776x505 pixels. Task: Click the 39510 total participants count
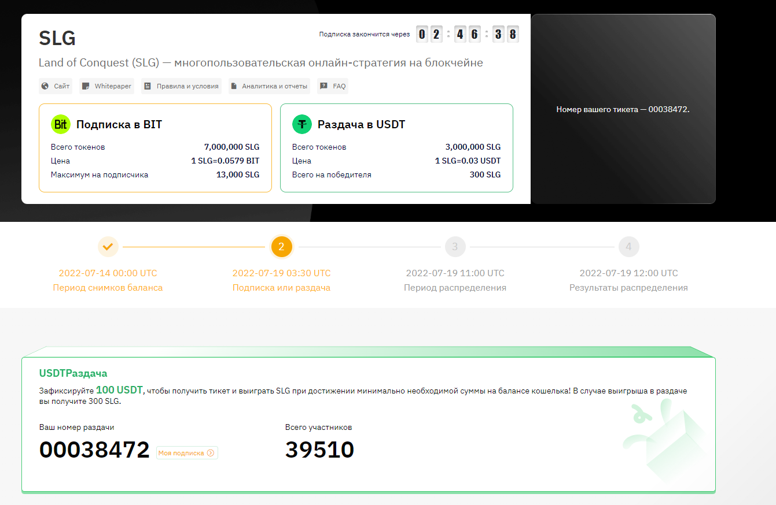click(319, 450)
